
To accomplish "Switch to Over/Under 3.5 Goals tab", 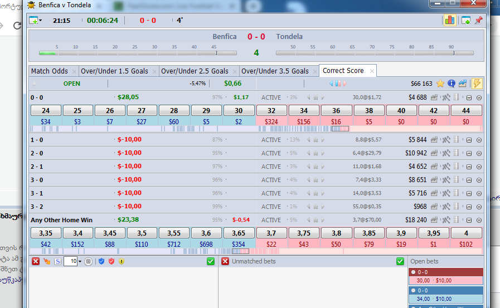I will (x=275, y=71).
